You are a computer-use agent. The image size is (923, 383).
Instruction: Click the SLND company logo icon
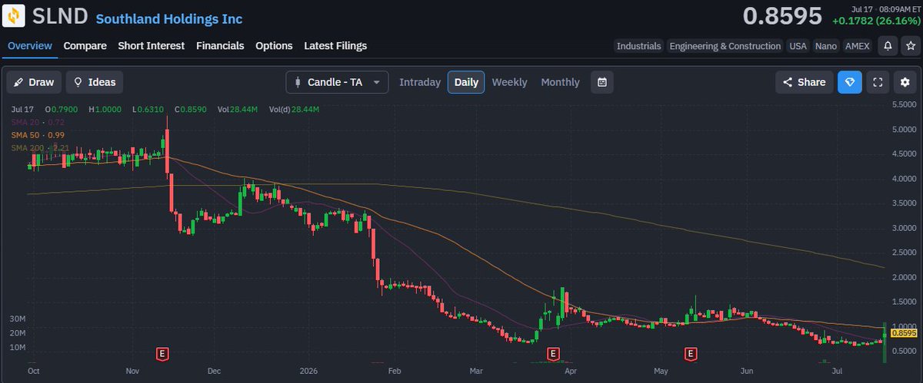pos(15,15)
